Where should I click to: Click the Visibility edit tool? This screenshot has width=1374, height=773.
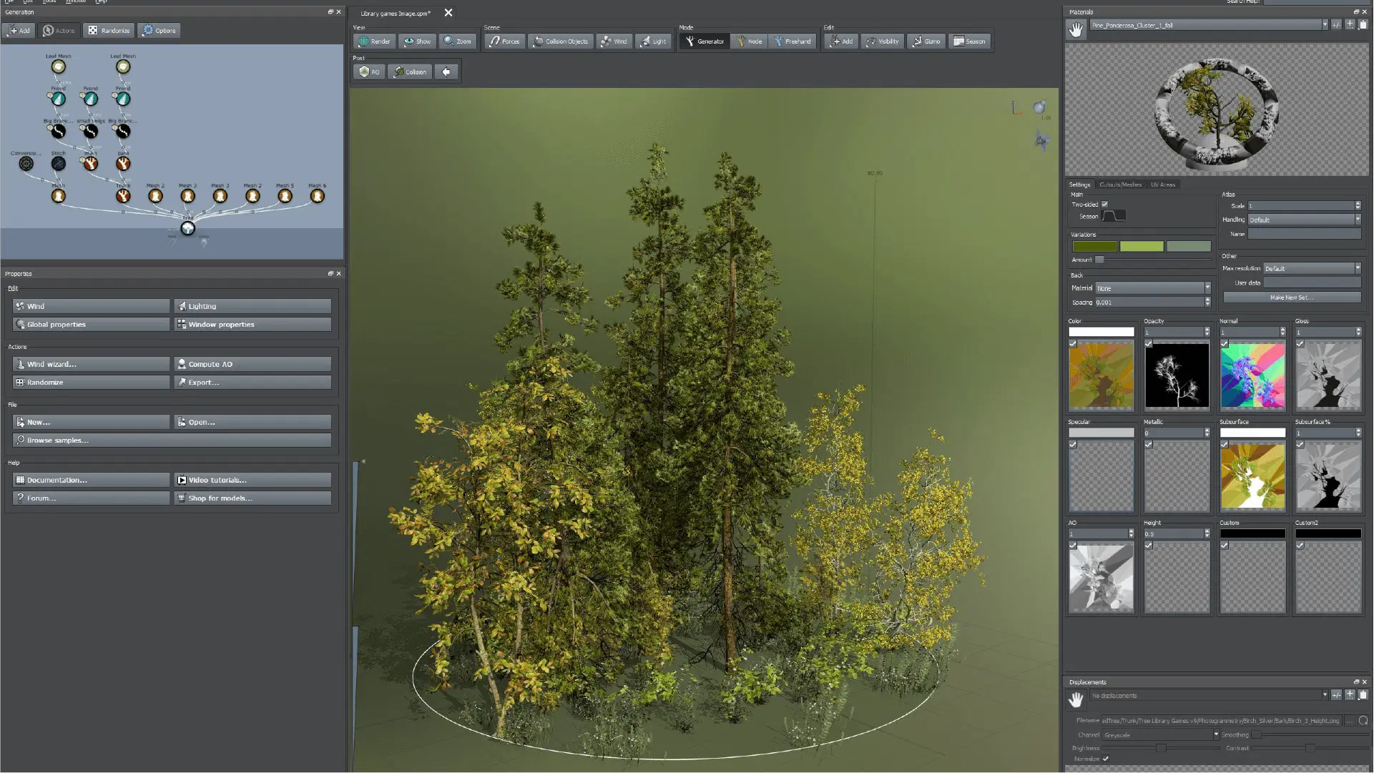coord(882,41)
